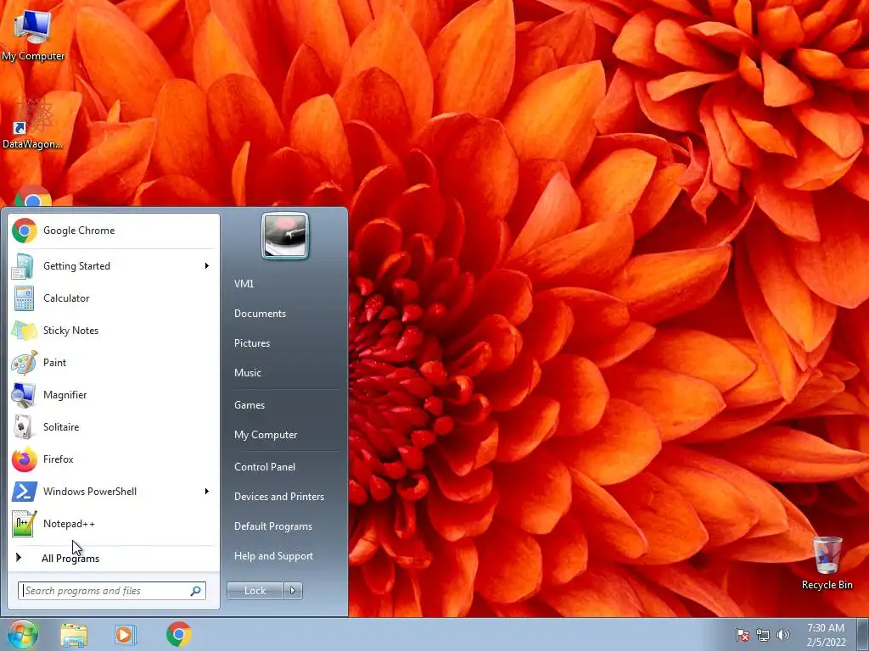Screen dimensions: 869x651
Task: Open Chrome from the taskbar
Action: point(178,634)
